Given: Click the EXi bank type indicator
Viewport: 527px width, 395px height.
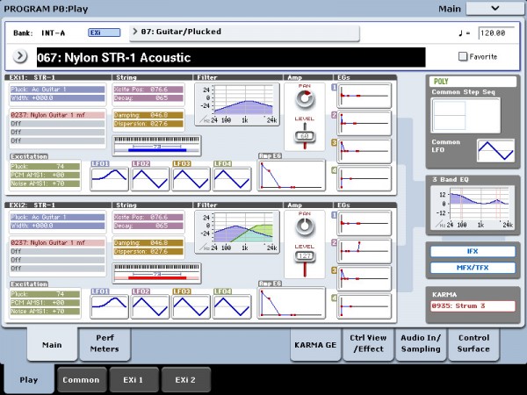Looking at the screenshot, I should pyautogui.click(x=105, y=32).
